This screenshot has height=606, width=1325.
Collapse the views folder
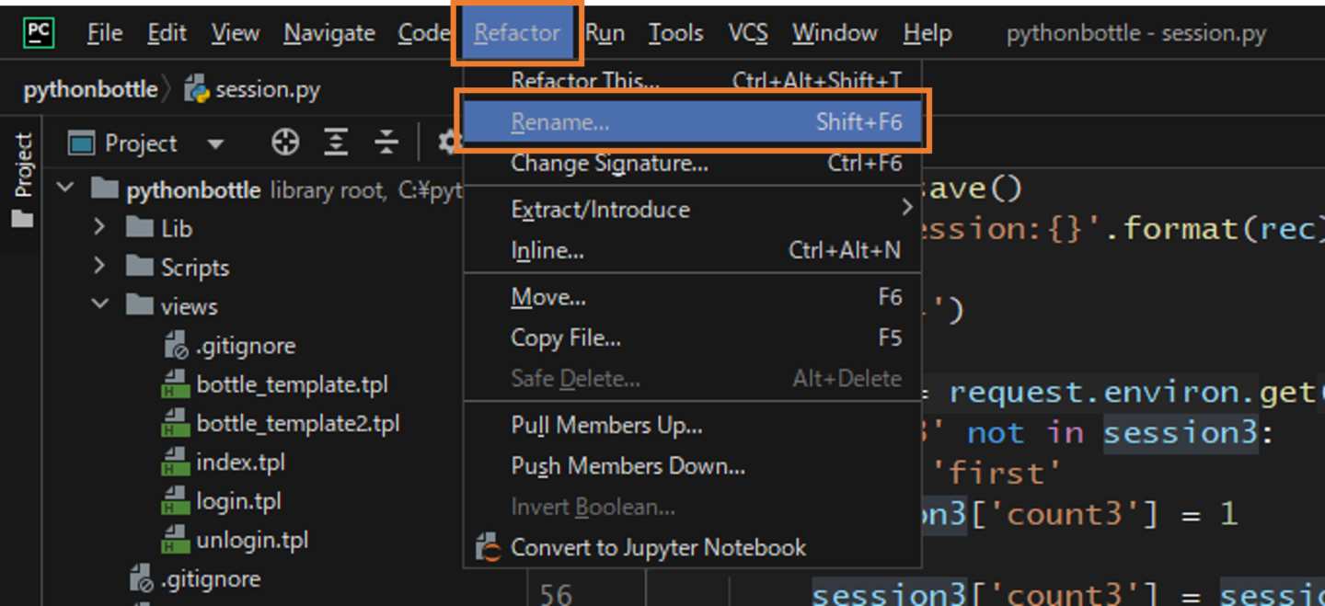pyautogui.click(x=99, y=305)
